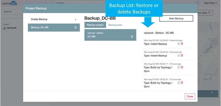Click the sync refresh icon in Sync Data

(x=209, y=13)
